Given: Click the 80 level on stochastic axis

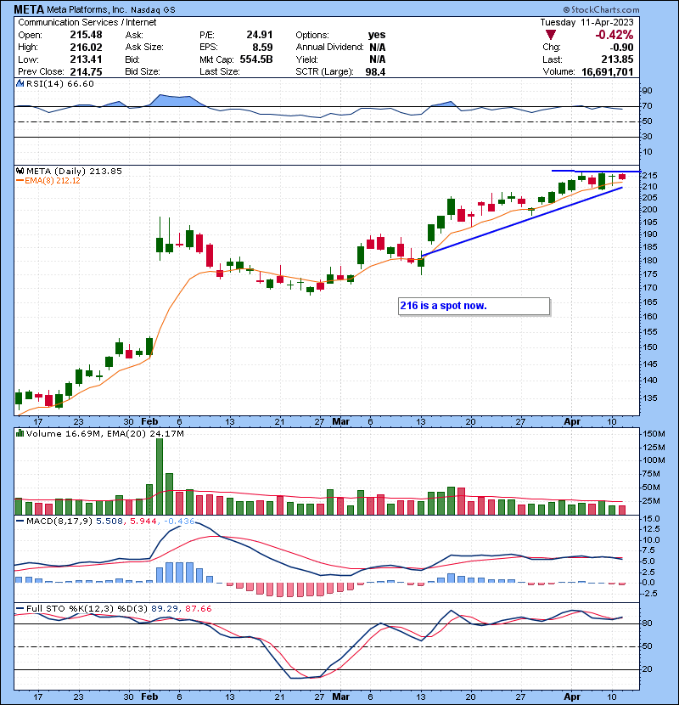Looking at the screenshot, I should coord(648,623).
